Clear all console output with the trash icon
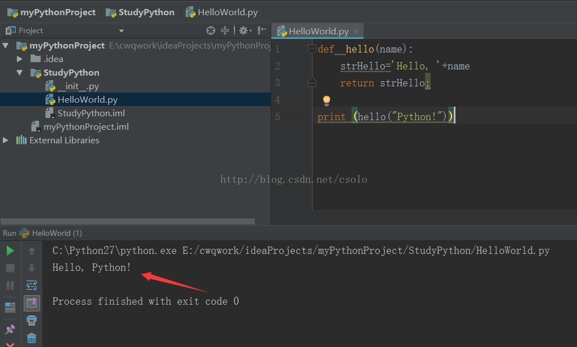577x347 pixels. (32, 338)
